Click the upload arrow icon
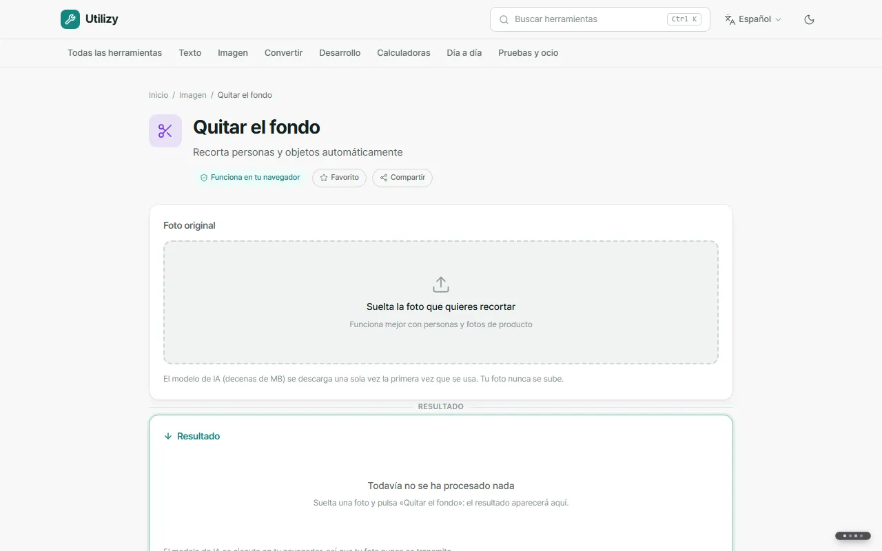The height and width of the screenshot is (551, 882). (441, 284)
